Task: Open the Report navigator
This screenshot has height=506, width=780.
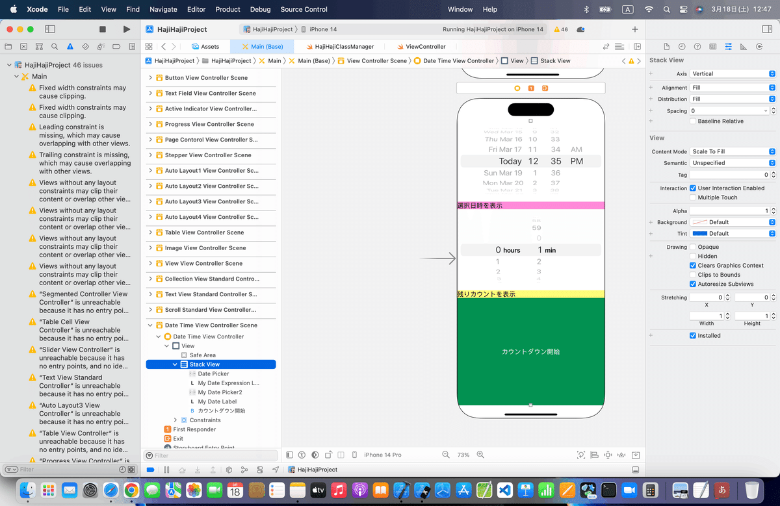Action: [132, 47]
